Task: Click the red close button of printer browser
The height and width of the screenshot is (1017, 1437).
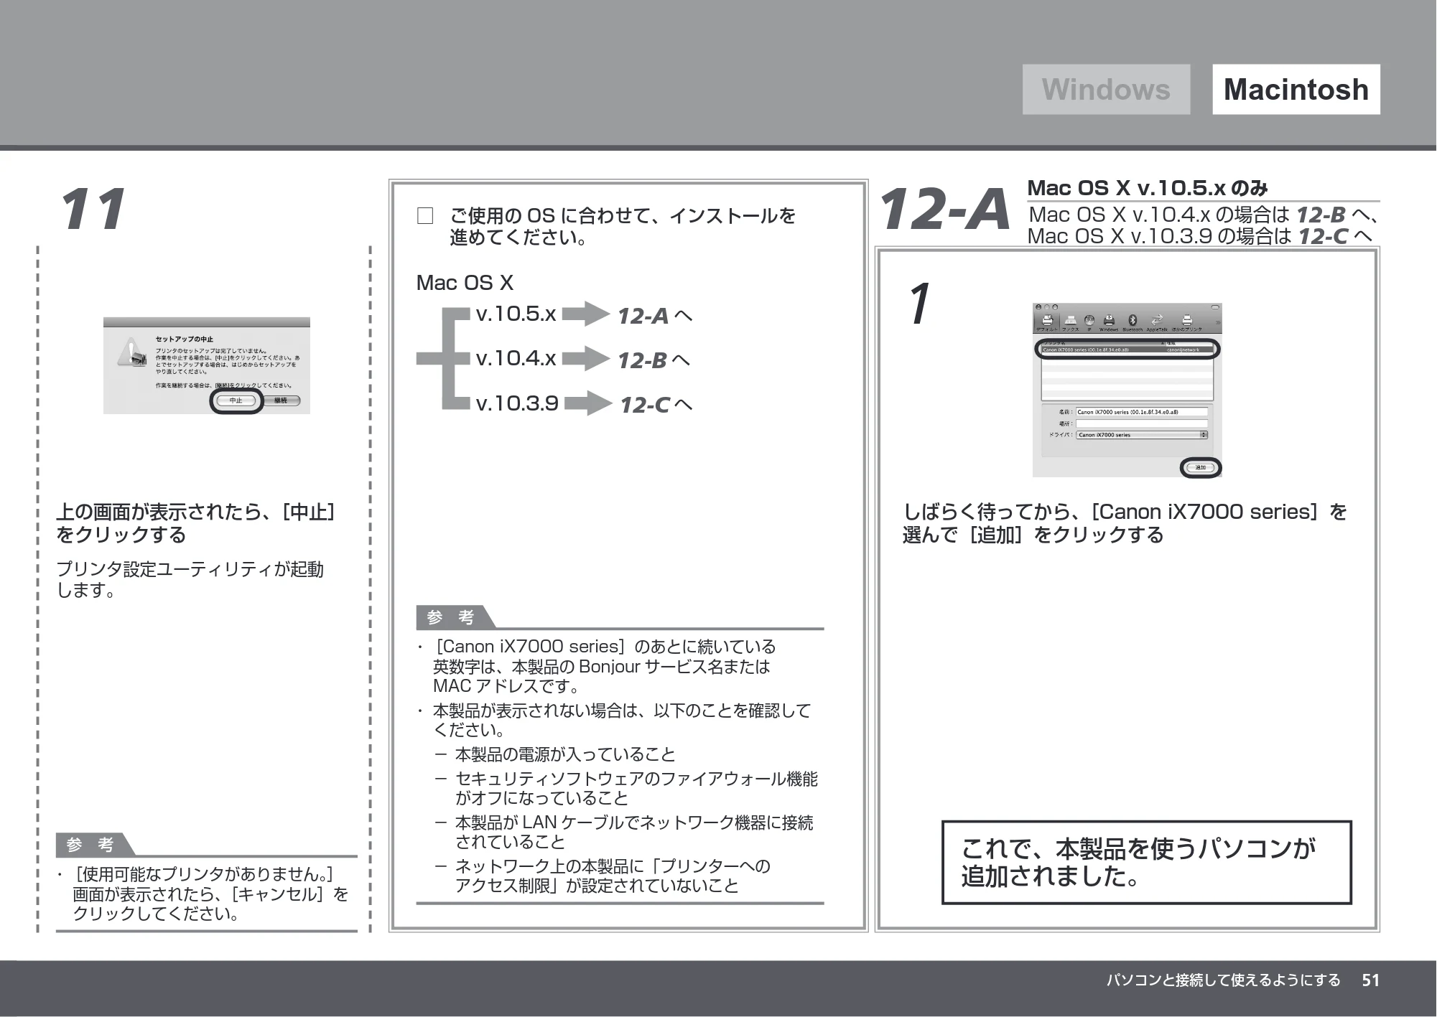Action: pos(1038,307)
